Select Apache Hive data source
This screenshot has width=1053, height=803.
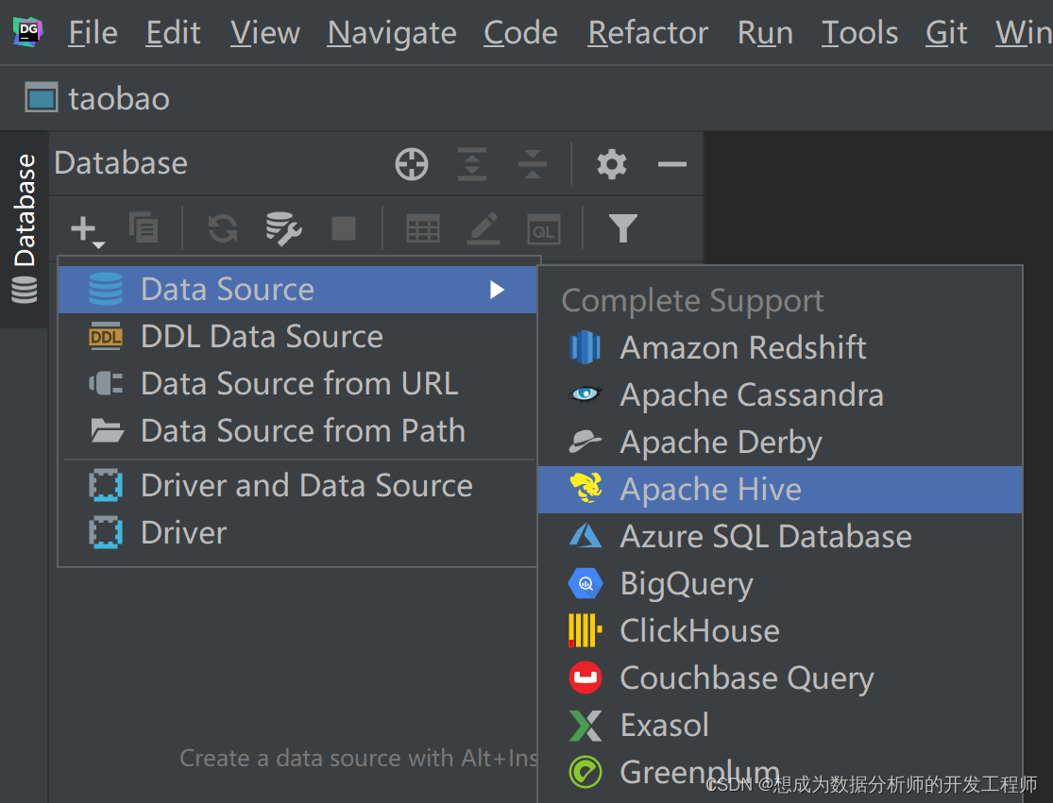tap(710, 490)
